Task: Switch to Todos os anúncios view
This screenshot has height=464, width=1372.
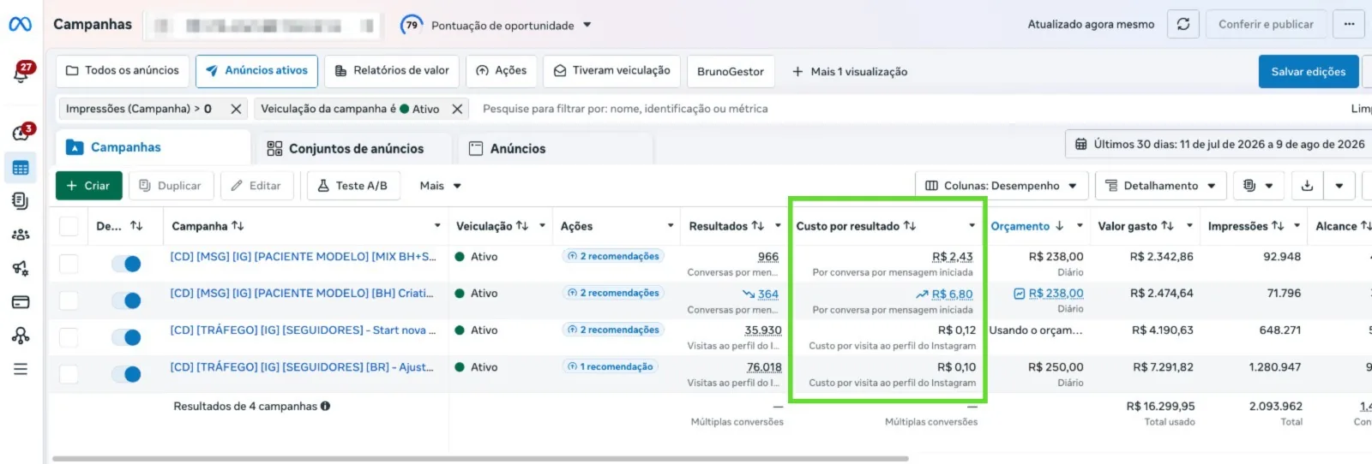Action: point(123,71)
